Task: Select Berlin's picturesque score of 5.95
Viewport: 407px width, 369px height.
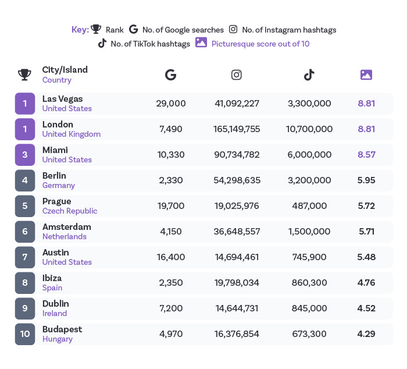Action: tap(366, 180)
